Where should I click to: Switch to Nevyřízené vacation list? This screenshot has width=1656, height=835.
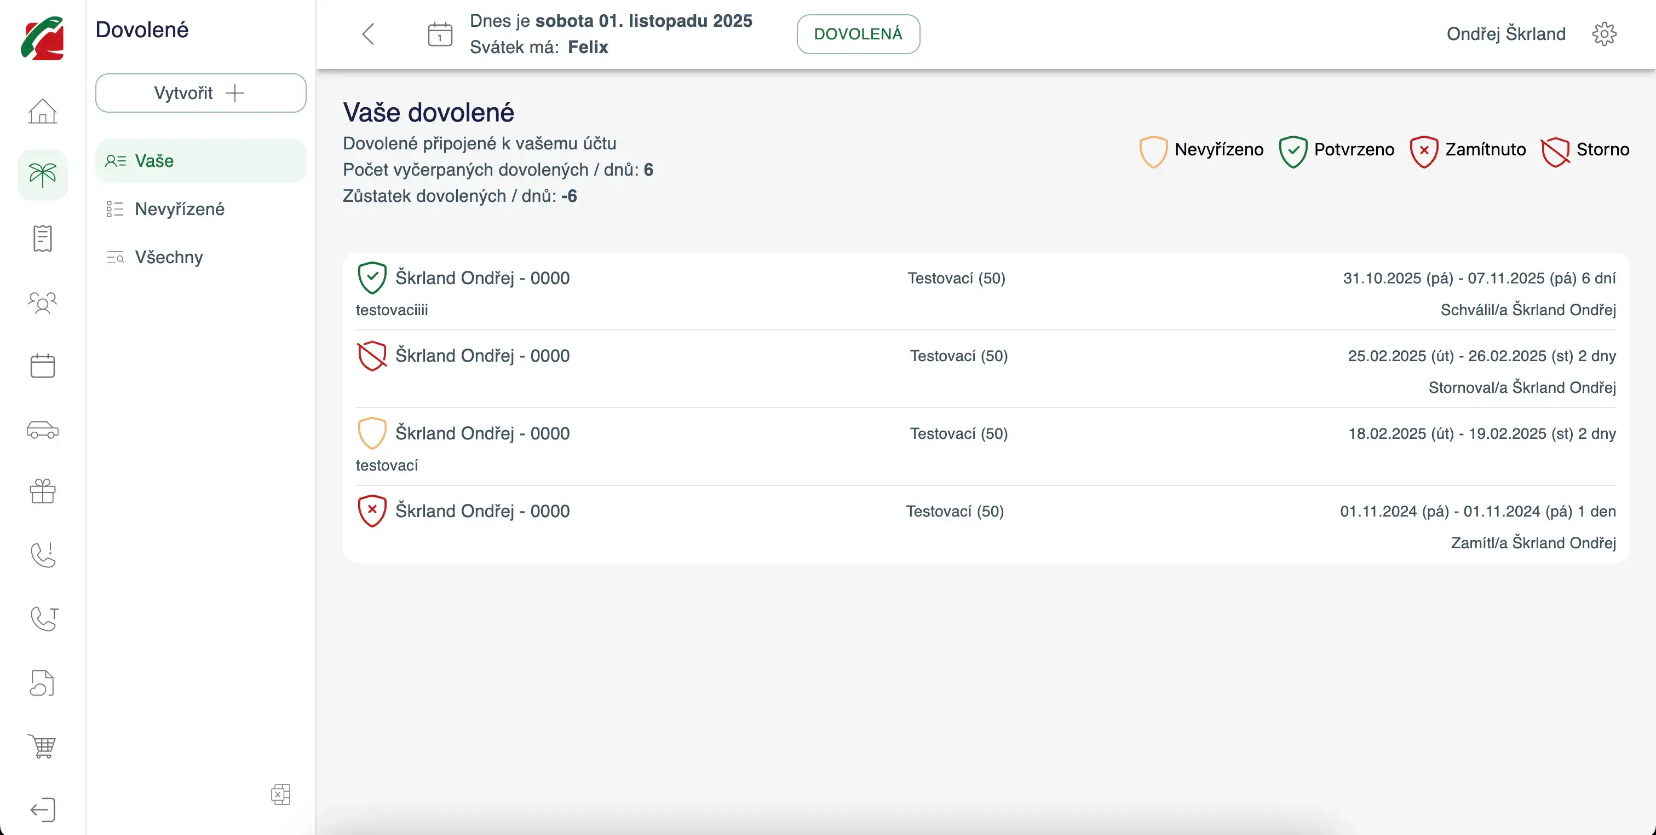click(180, 209)
